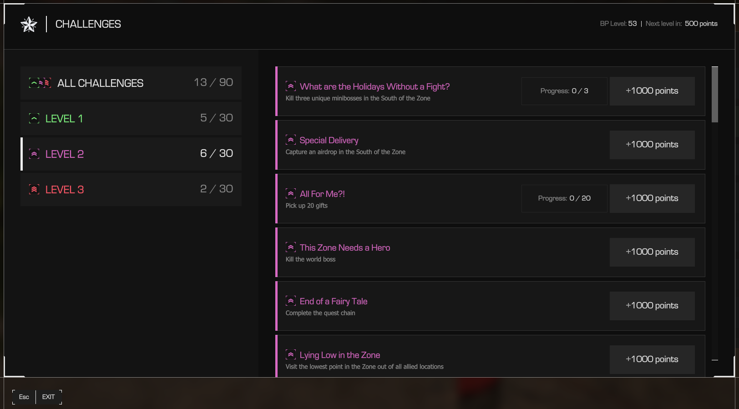This screenshot has width=739, height=409.
Task: Click the pink Level 2 double-chevron icon
Action: 34,154
